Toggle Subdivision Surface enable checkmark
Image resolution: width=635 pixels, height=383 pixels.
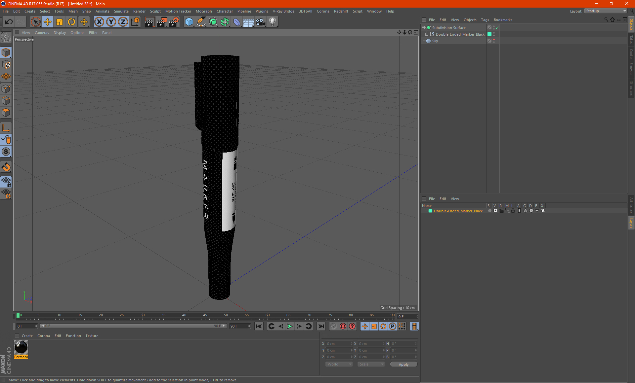[x=497, y=28]
